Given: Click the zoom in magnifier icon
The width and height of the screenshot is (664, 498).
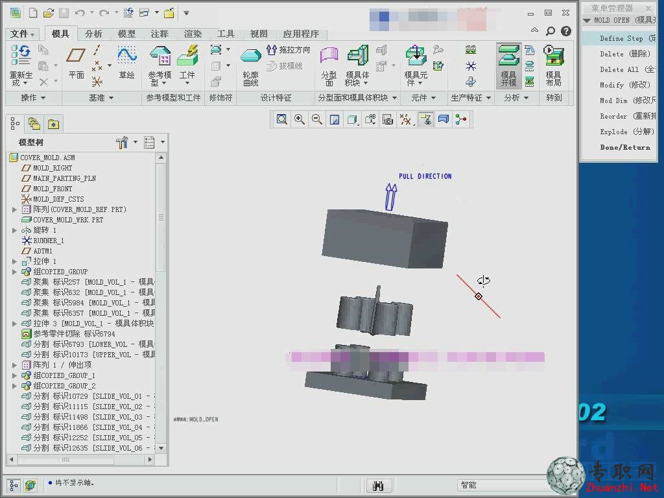Looking at the screenshot, I should click(300, 119).
